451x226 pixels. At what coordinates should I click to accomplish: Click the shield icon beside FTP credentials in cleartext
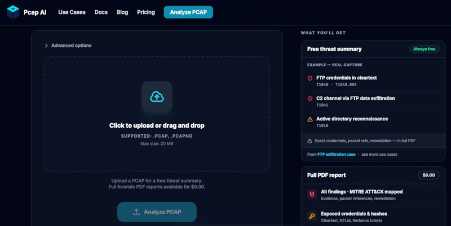point(310,78)
